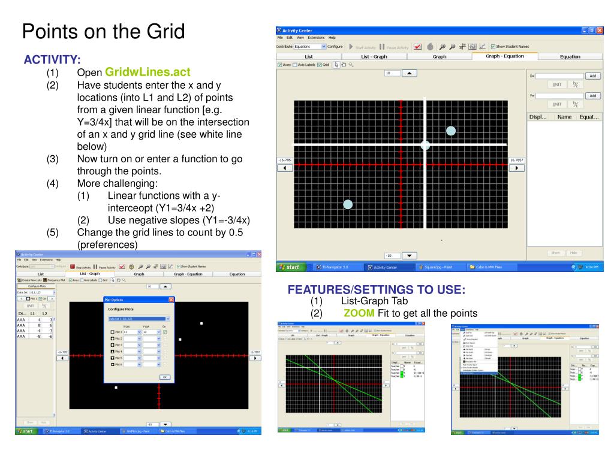Click the Create New Lists icon
This screenshot has width=614, height=460.
[20, 280]
